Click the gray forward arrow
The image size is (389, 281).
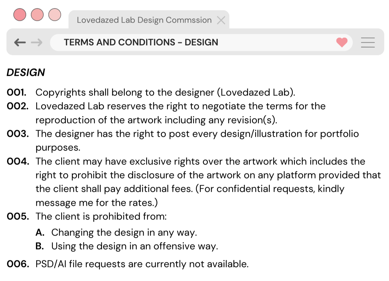(x=37, y=43)
